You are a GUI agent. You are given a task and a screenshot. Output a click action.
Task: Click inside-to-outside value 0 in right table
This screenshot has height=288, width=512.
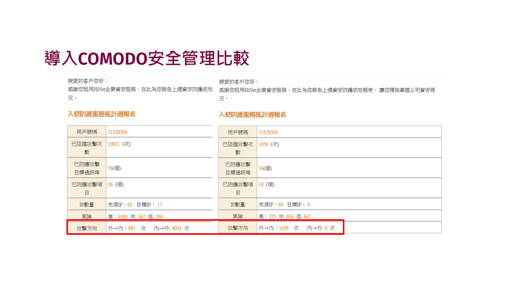(326, 228)
